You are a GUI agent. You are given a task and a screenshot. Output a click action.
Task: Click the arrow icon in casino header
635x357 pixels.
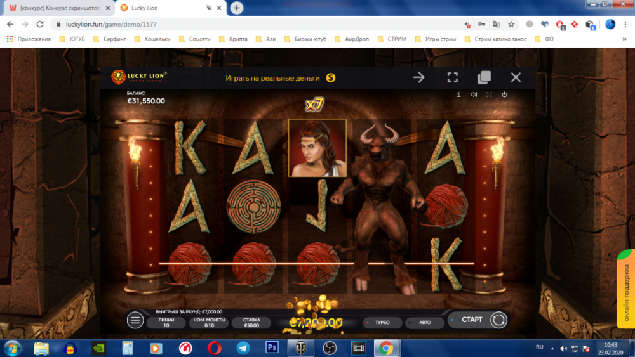(419, 77)
